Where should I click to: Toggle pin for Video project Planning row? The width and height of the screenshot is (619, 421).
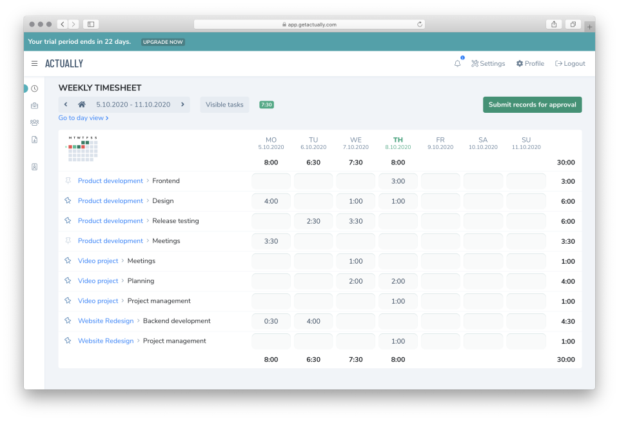68,281
